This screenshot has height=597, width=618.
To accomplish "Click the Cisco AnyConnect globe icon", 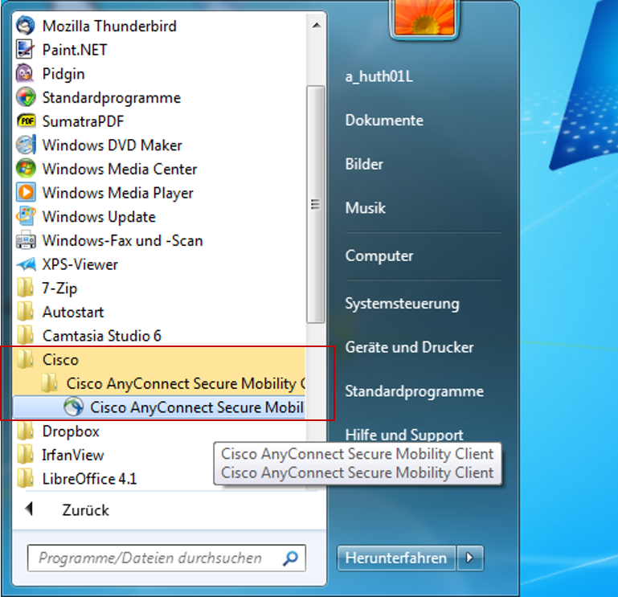I will tap(73, 407).
